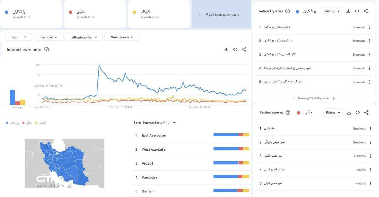Viewport: 379px width, 197px height.
Task: Open the help tooltip next to Interest over time
Action: pyautogui.click(x=47, y=49)
